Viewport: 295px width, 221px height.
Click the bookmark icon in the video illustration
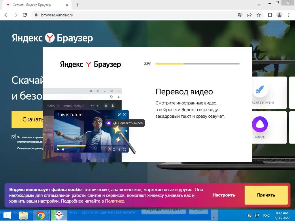[114, 150]
